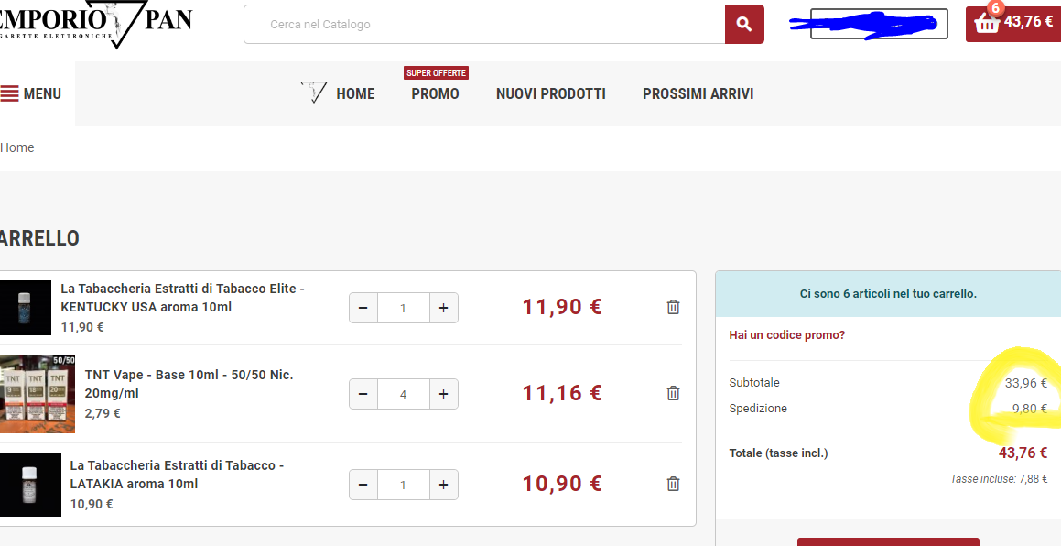This screenshot has width=1061, height=546.
Task: Click the SUPER OFFERTE badge
Action: (437, 72)
